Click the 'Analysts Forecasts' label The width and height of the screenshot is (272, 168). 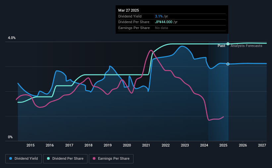click(x=246, y=46)
